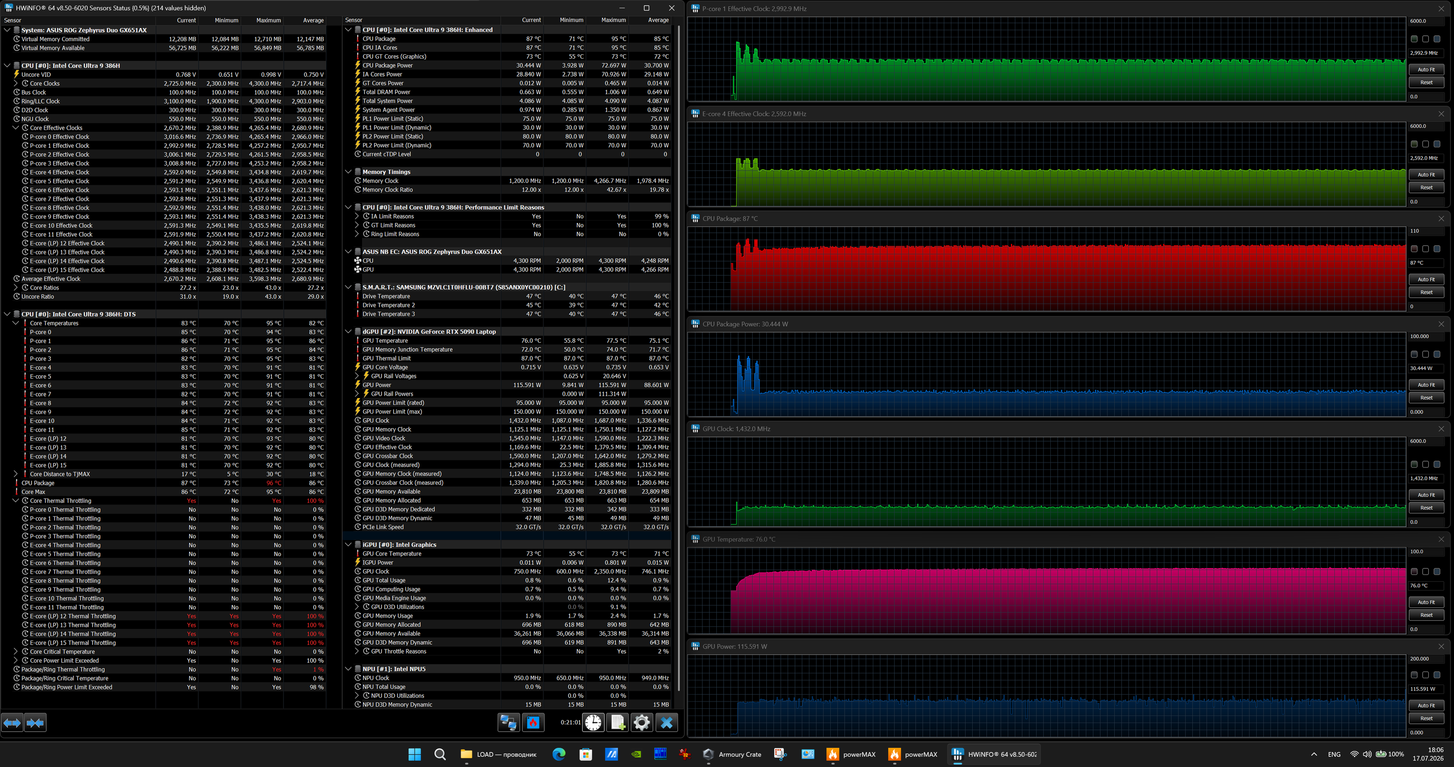This screenshot has width=1454, height=767.
Task: Switch to HWiNFO 64 taskbar button
Action: (994, 754)
